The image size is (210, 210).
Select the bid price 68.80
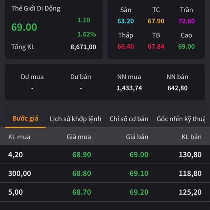pyautogui.click(x=82, y=173)
